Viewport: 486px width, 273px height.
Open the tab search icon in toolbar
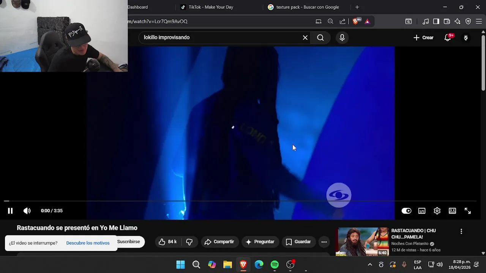click(x=409, y=22)
